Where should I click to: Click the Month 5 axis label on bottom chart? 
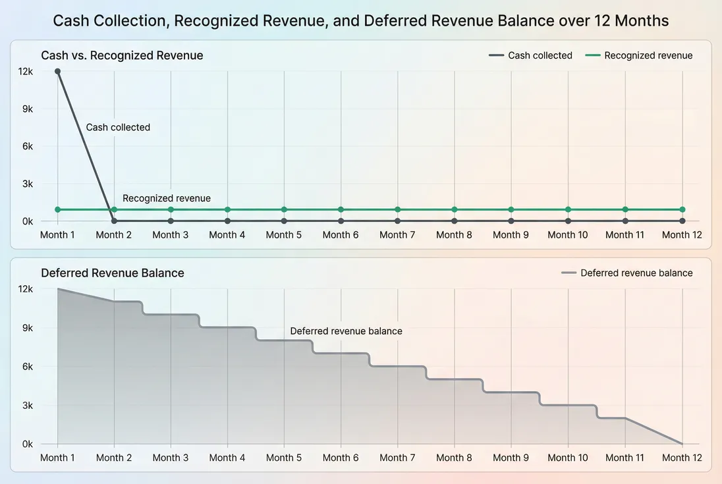pyautogui.click(x=284, y=457)
